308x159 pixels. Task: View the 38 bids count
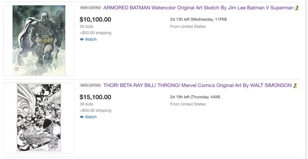[86, 104]
